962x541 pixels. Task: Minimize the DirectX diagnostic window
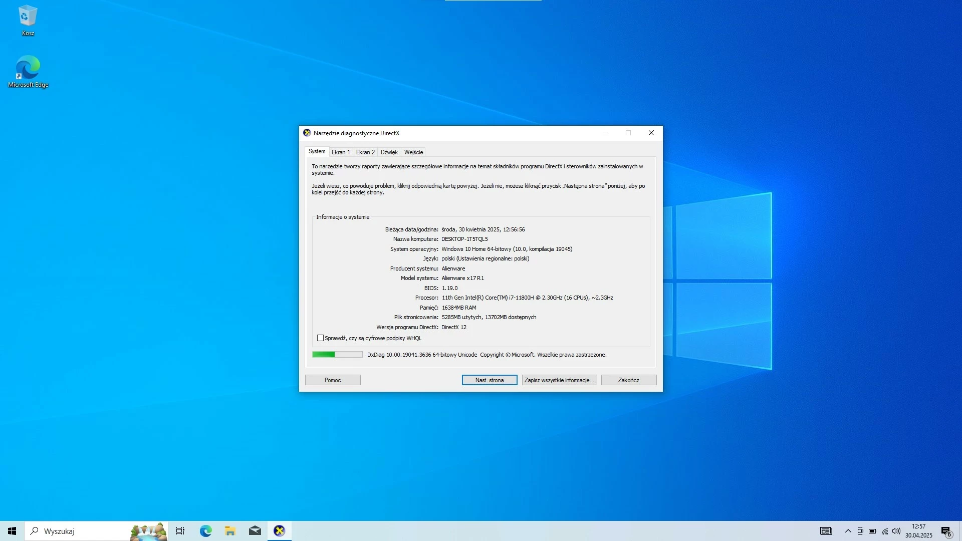tap(606, 133)
